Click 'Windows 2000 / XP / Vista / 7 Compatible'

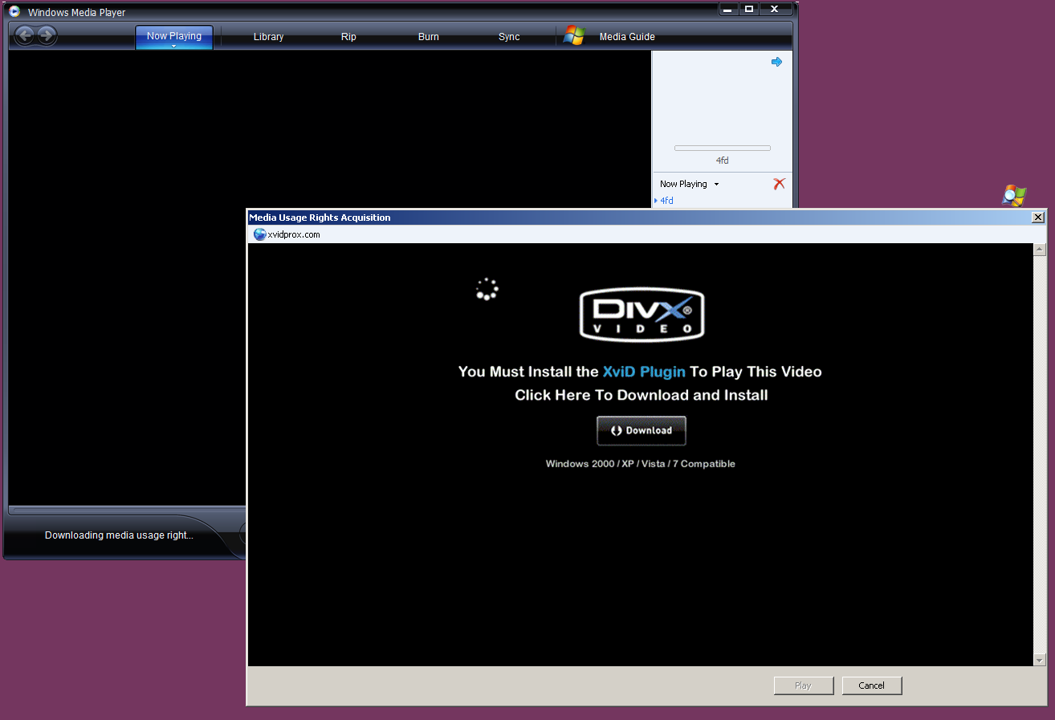point(641,464)
